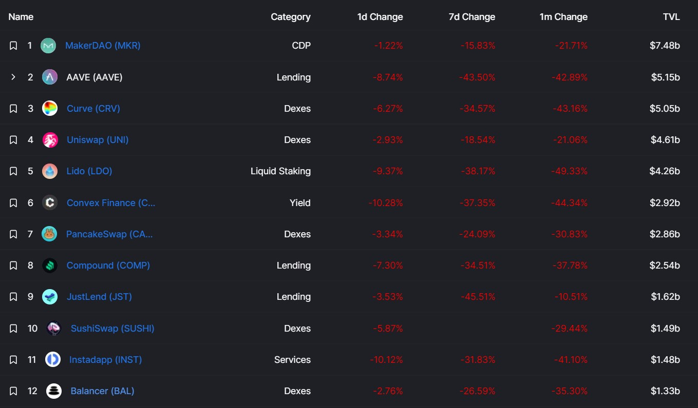The height and width of the screenshot is (408, 698).
Task: Expand the AAVE row chevron
Action: click(x=13, y=77)
